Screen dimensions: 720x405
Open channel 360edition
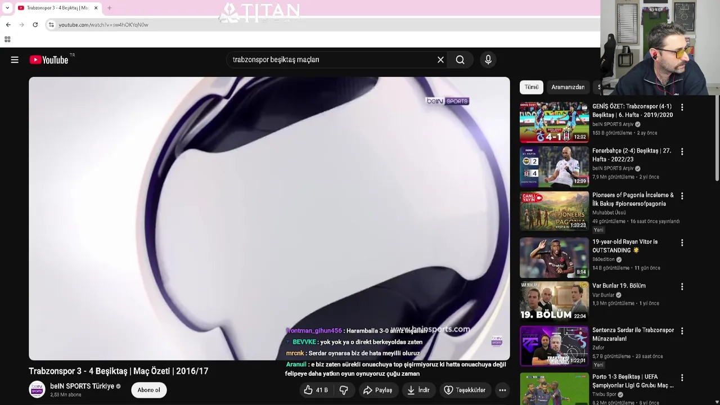(603, 259)
